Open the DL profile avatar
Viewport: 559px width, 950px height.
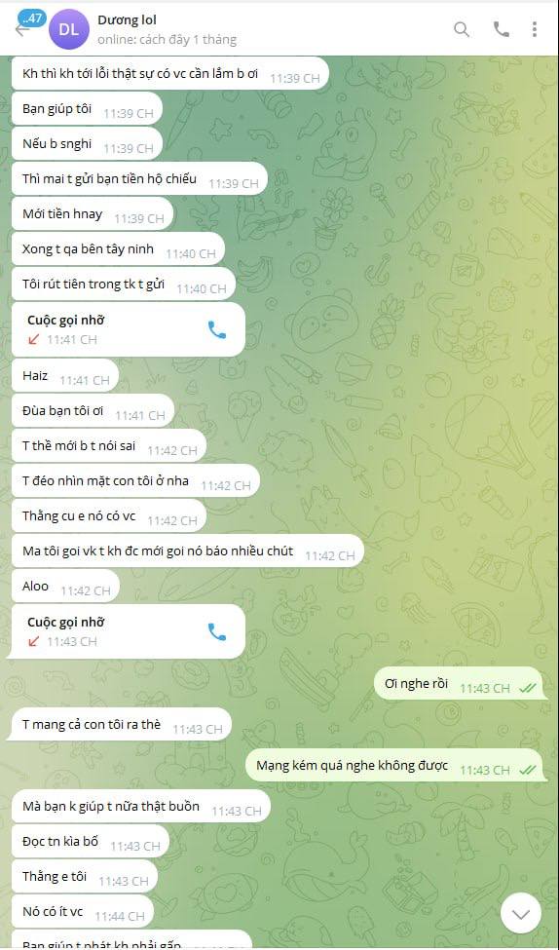pos(69,29)
